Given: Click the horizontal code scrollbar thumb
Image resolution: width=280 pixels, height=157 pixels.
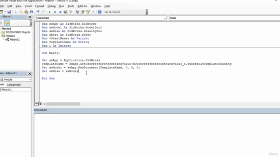Looking at the screenshot, I should point(63,104).
